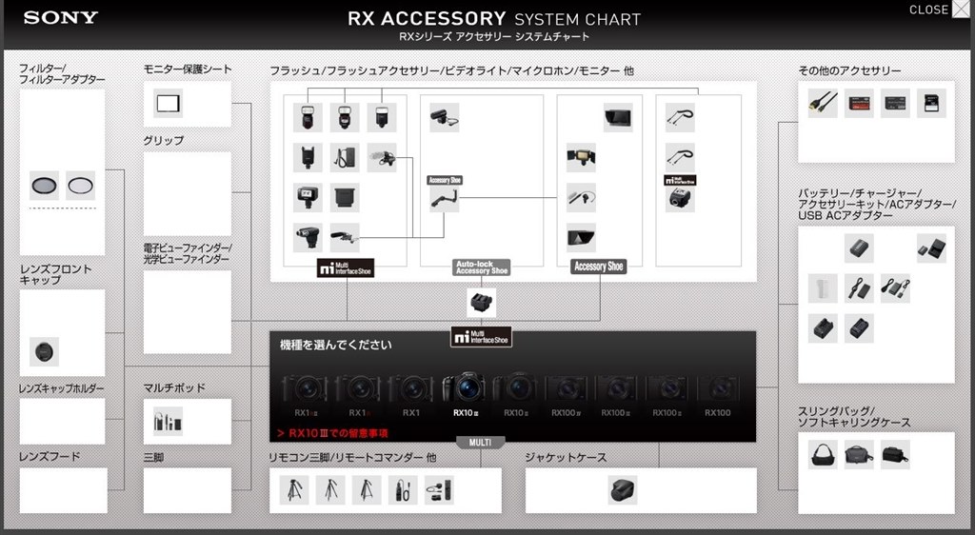
Task: Open the faded white accessory icon
Action: (823, 288)
